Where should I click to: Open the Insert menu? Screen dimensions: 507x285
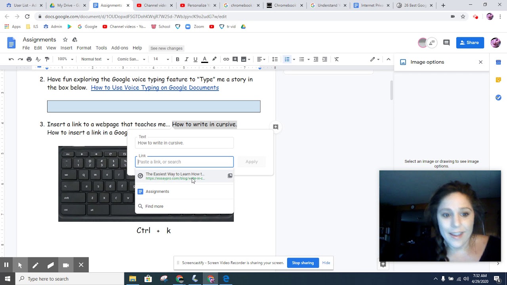click(x=66, y=48)
